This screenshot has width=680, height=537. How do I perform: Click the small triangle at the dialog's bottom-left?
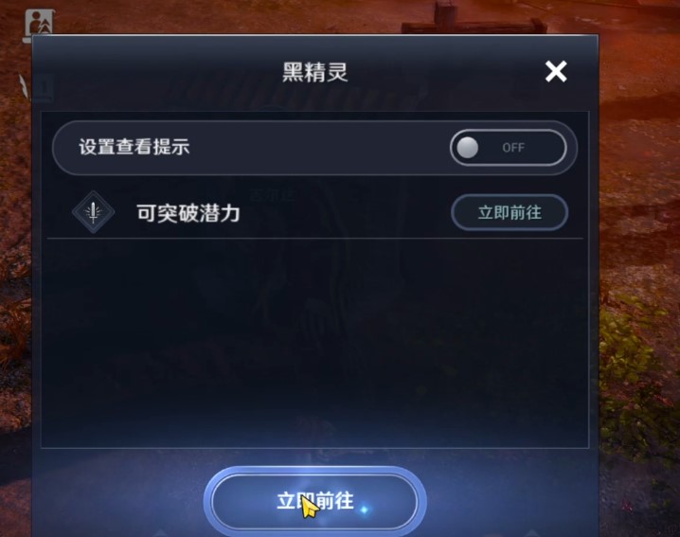(x=160, y=532)
